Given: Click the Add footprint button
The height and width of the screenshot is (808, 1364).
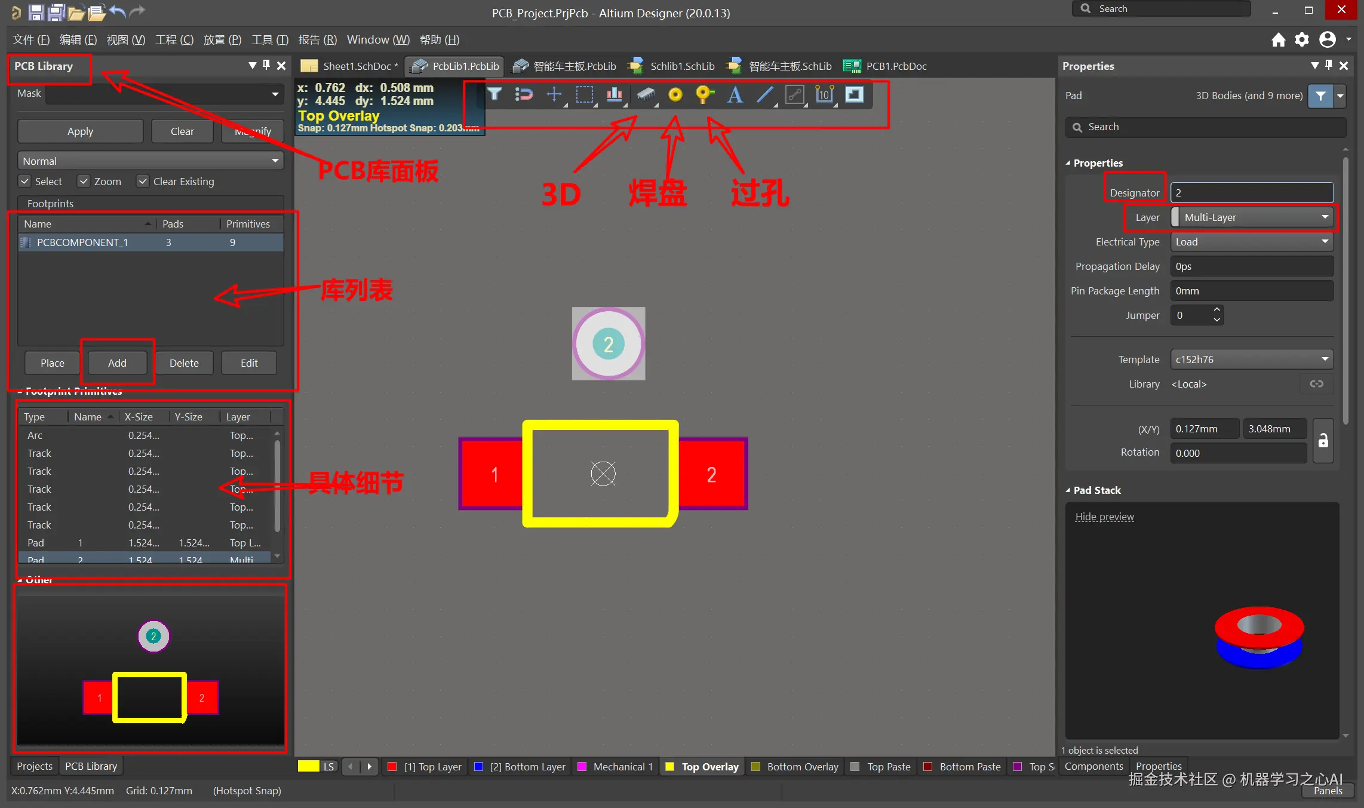Looking at the screenshot, I should coord(117,363).
